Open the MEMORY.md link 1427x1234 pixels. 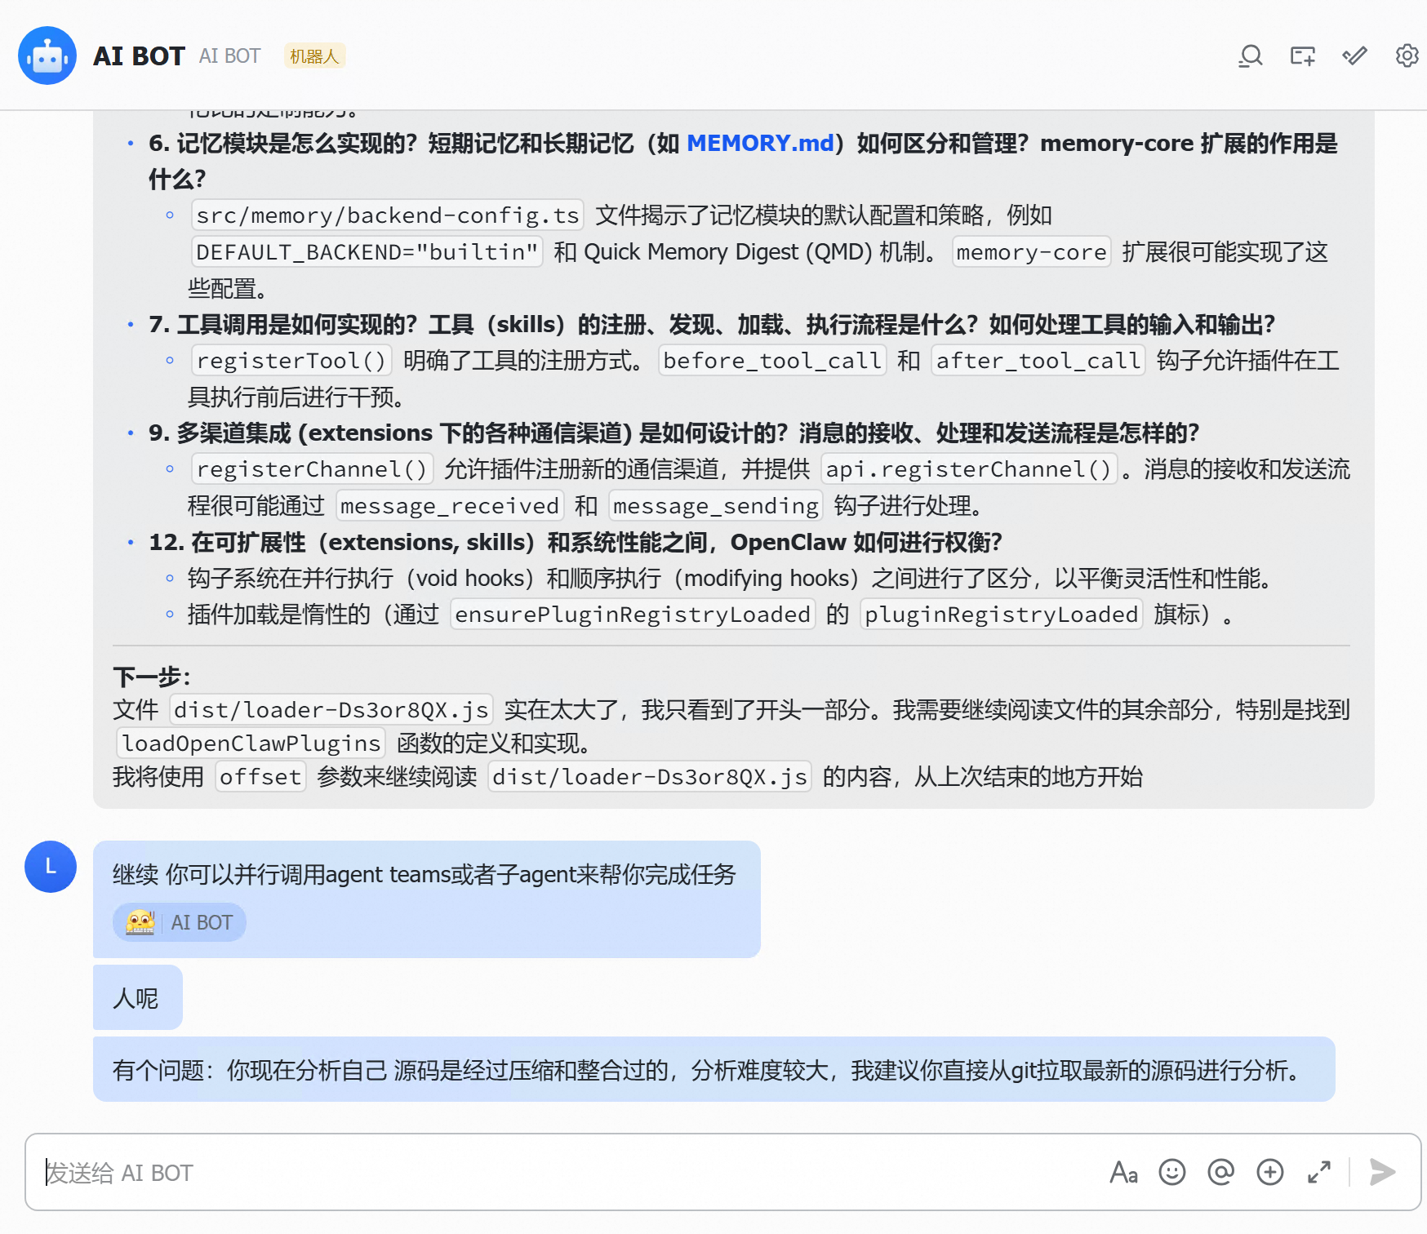[x=760, y=144]
